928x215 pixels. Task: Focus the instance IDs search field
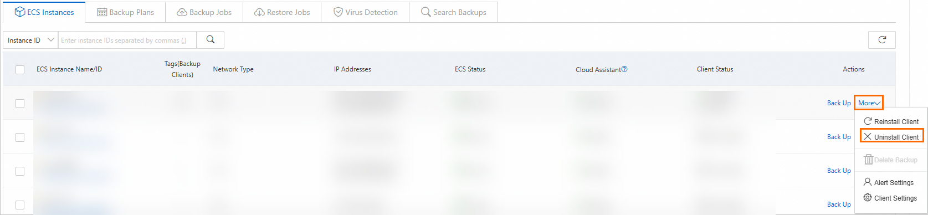coord(127,40)
